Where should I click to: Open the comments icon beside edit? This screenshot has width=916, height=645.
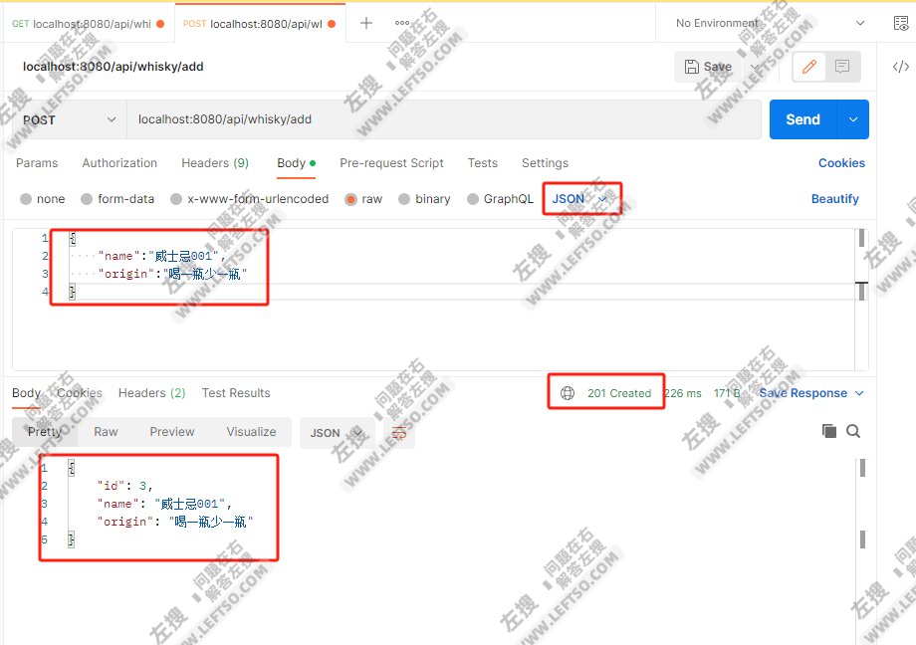(842, 67)
